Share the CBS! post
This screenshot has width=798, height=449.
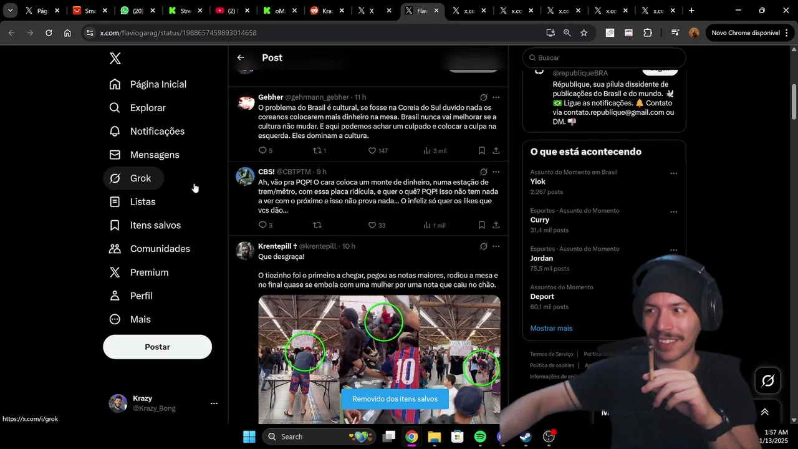(496, 225)
